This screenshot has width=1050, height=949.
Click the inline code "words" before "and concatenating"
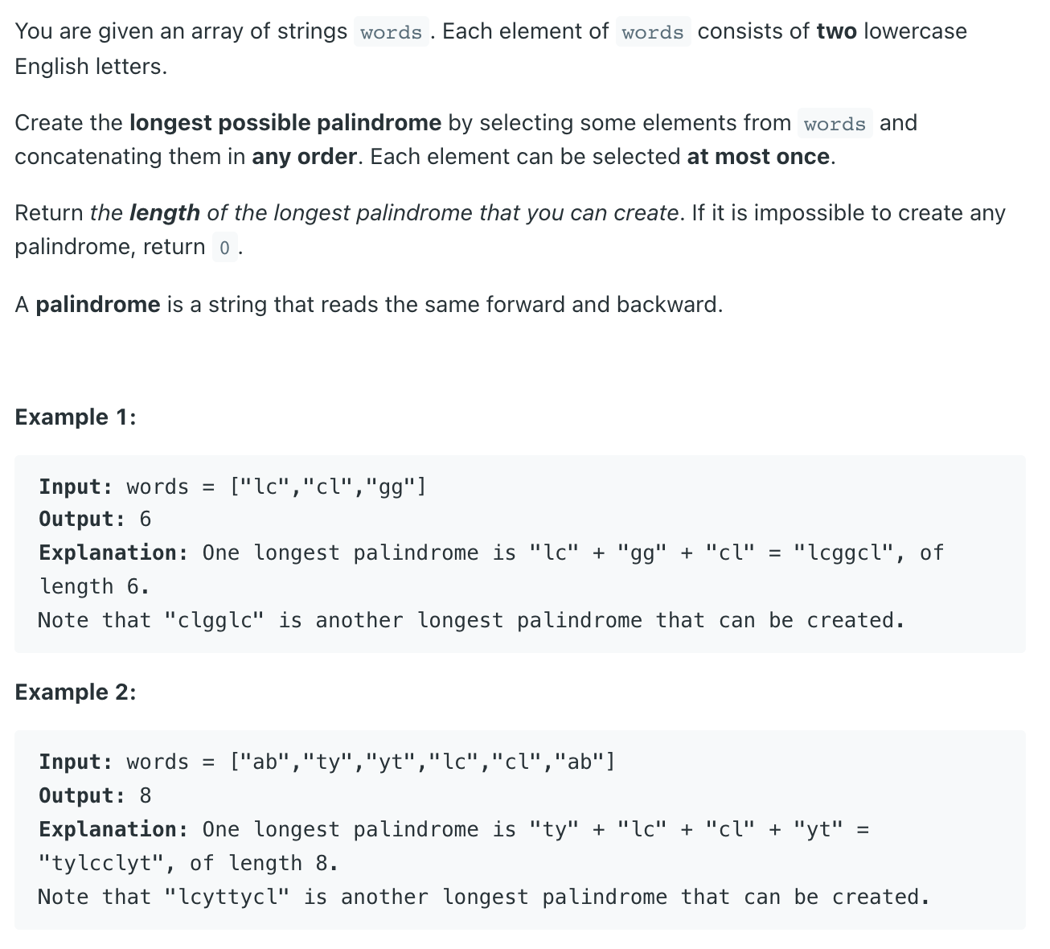[835, 124]
